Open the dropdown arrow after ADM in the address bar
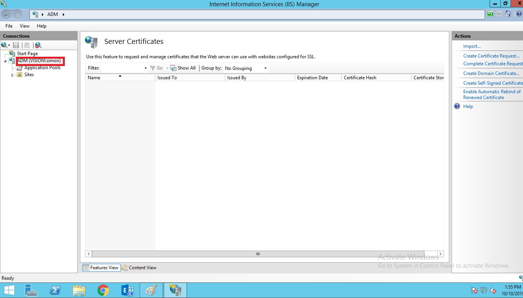 point(63,14)
